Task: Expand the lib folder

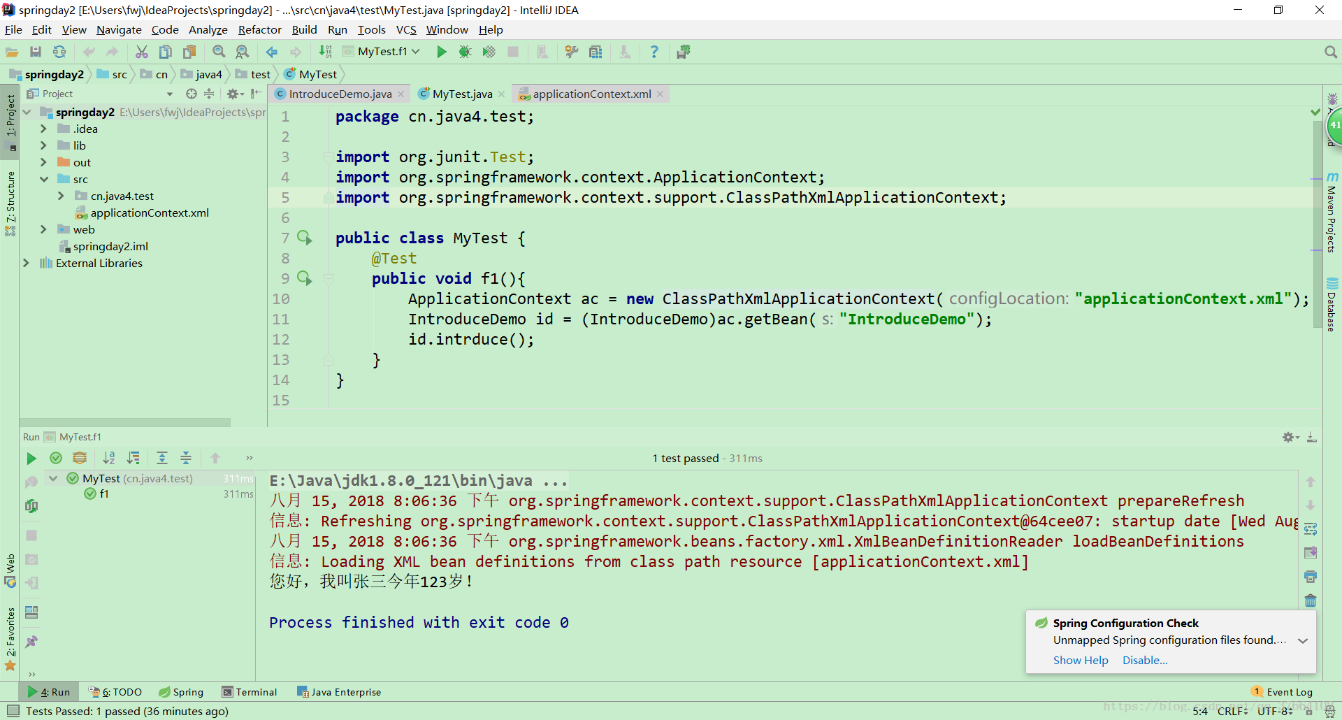Action: pos(43,145)
